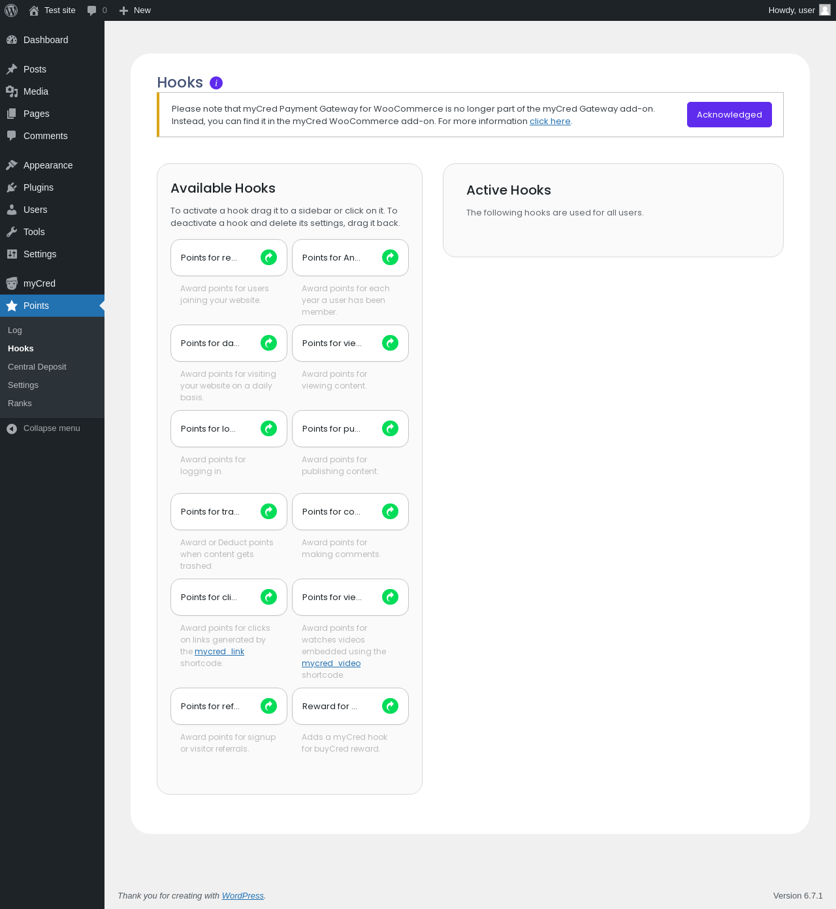Viewport: 836px width, 909px height.
Task: Click the 'Reward for ...' hook title
Action: 330,707
